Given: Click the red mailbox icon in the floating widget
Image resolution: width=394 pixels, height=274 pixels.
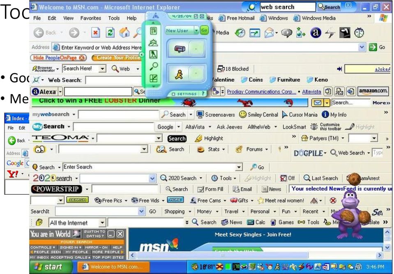Looking at the screenshot, I should point(180,49).
